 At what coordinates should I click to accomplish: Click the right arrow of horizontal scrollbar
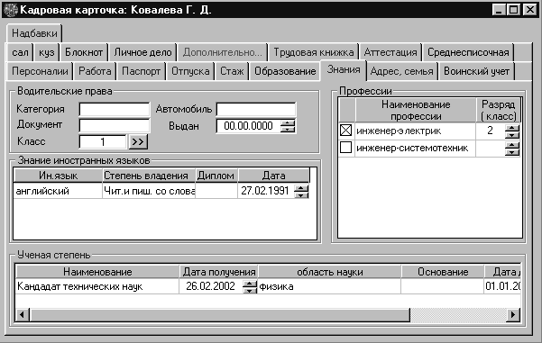513,315
